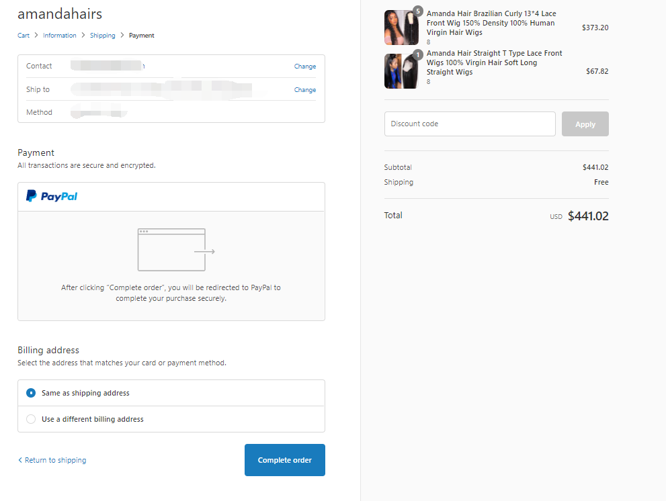
Task: Choose Use a different billing address
Action: pos(31,419)
